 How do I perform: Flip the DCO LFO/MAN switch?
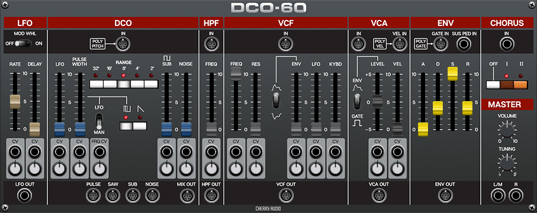tap(99, 121)
